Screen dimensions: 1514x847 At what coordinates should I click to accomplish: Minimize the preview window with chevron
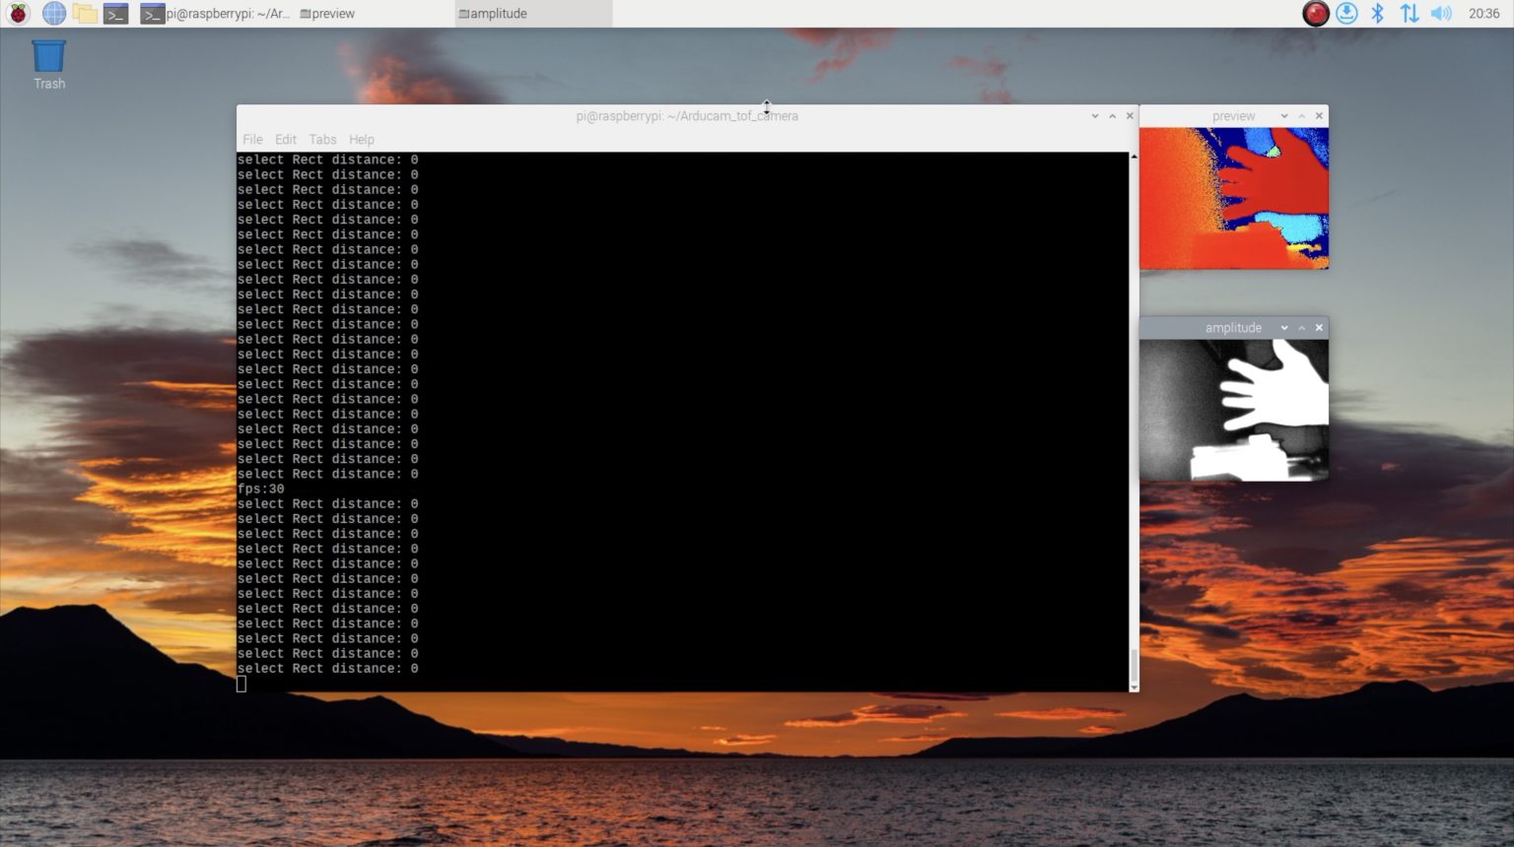1283,116
